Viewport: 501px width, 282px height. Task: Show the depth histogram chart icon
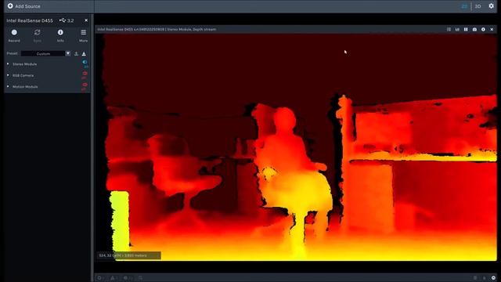(x=457, y=29)
